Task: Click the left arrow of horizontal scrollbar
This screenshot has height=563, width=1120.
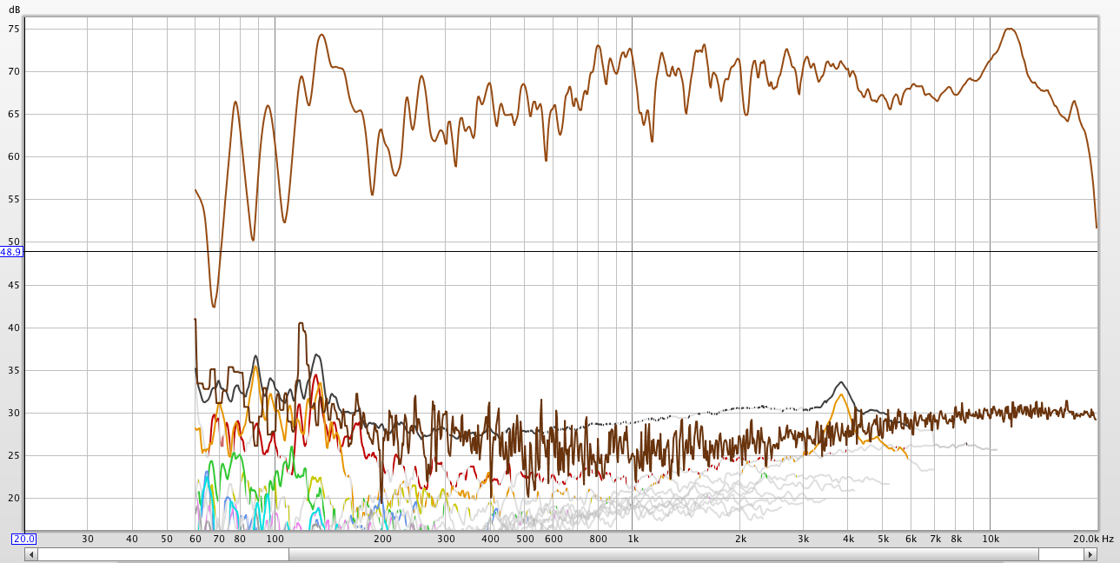Action: 32,554
